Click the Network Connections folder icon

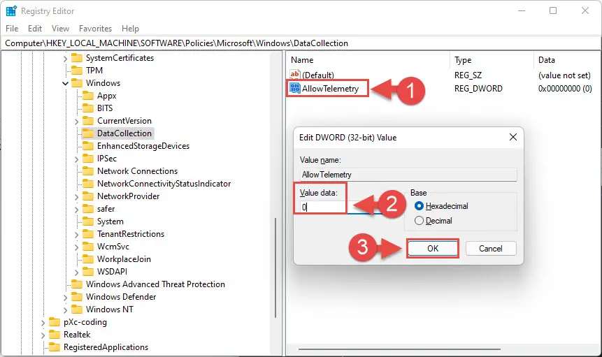[88, 171]
